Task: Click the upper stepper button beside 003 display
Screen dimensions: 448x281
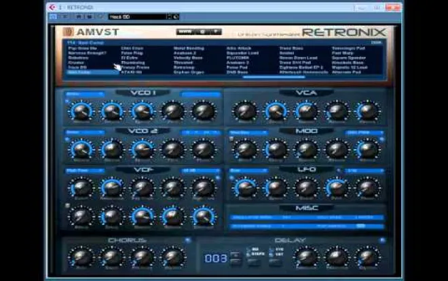Action: click(236, 255)
